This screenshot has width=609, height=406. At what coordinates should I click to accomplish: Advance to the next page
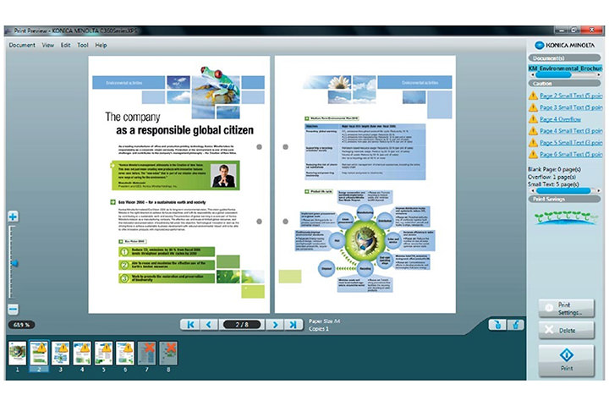[273, 324]
